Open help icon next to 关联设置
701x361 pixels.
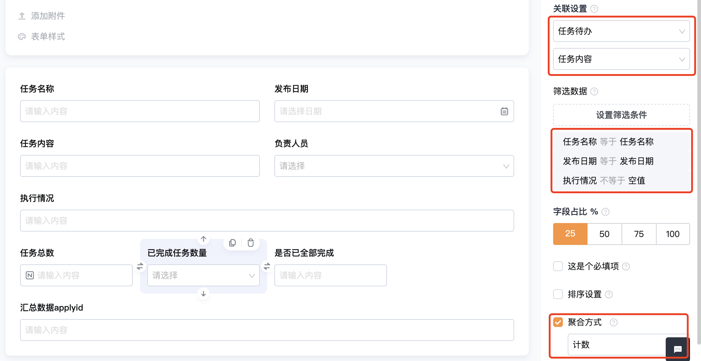[594, 9]
